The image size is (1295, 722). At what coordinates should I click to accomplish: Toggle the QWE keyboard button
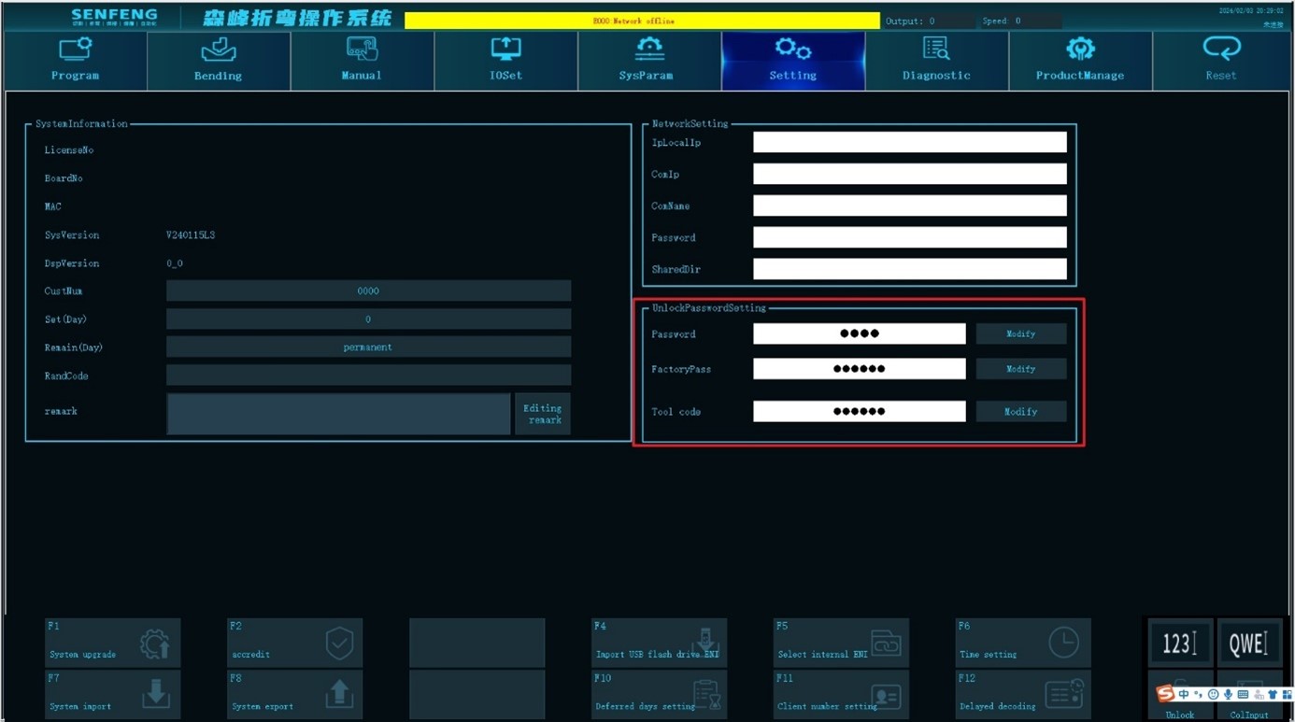[1248, 643]
